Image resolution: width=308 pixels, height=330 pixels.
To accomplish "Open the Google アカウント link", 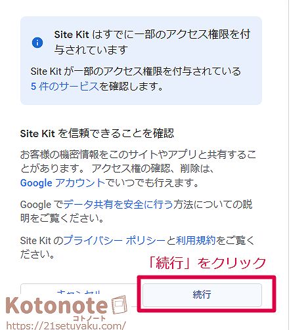I will (62, 183).
